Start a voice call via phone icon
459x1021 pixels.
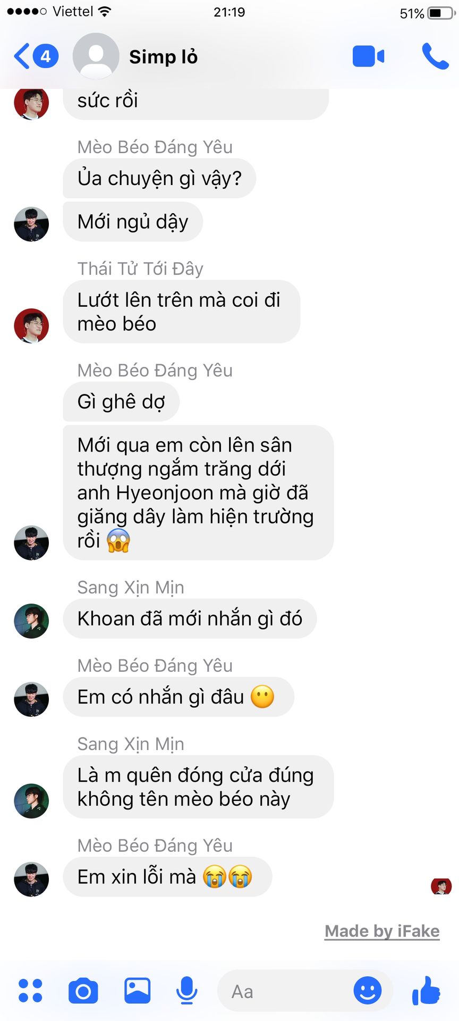pyautogui.click(x=435, y=56)
